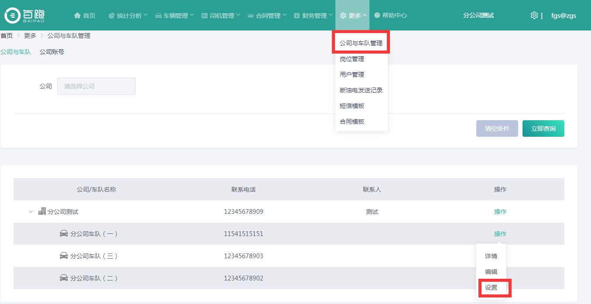Click the Baipao logo icon
Image resolution: width=591 pixels, height=304 pixels.
click(11, 16)
